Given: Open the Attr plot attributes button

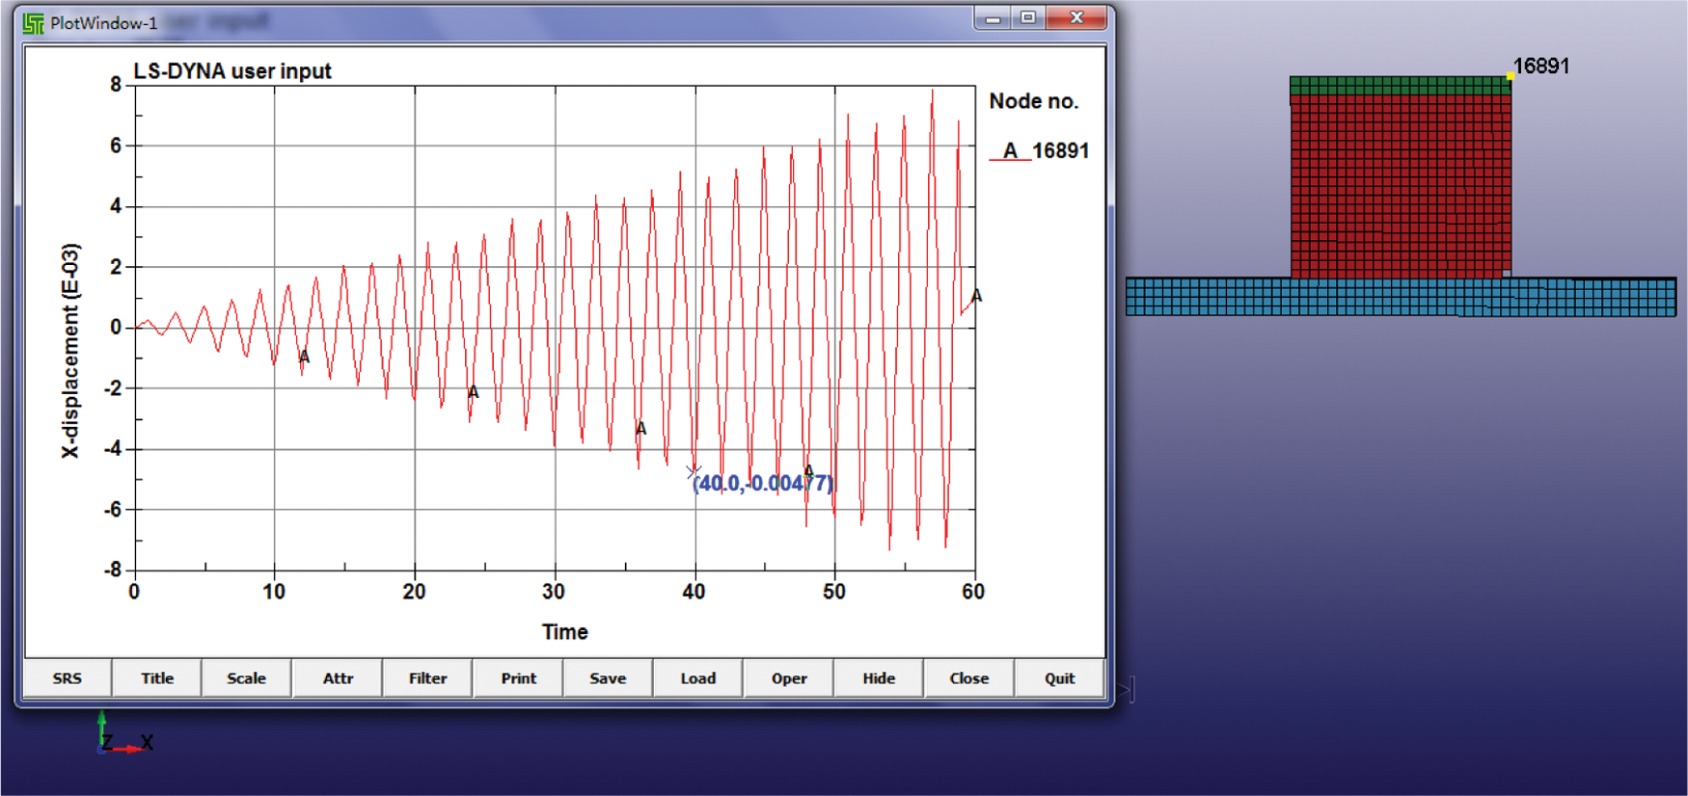Looking at the screenshot, I should click(x=338, y=678).
